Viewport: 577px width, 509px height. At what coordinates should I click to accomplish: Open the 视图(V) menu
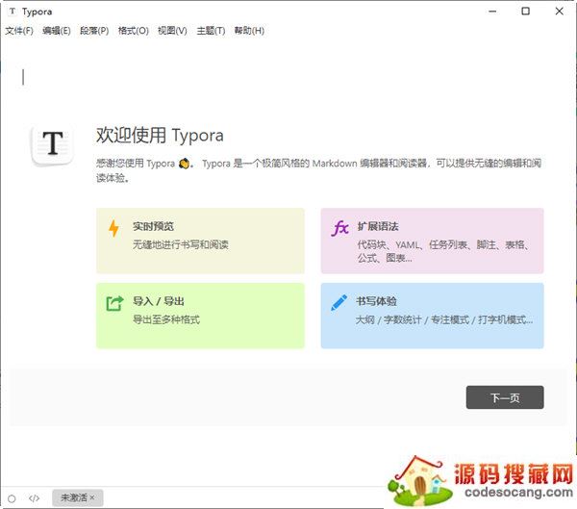click(172, 31)
